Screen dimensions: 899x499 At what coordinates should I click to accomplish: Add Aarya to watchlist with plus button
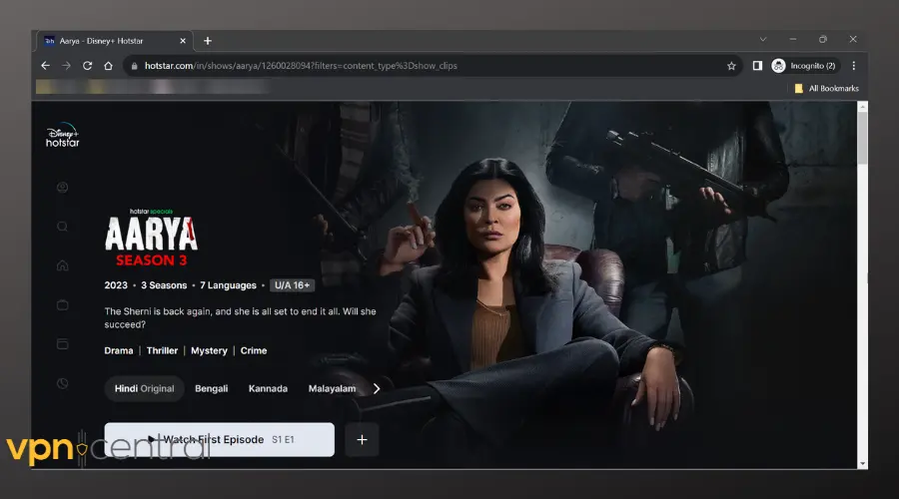pos(362,439)
